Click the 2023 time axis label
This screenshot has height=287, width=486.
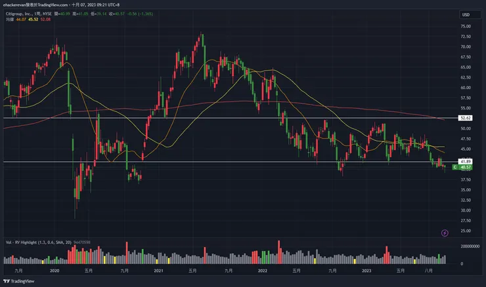(366, 271)
